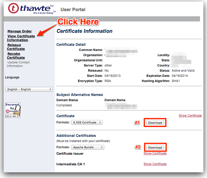207x178 pixels.
Task: Click the Reissued value No
Action: [107, 71]
